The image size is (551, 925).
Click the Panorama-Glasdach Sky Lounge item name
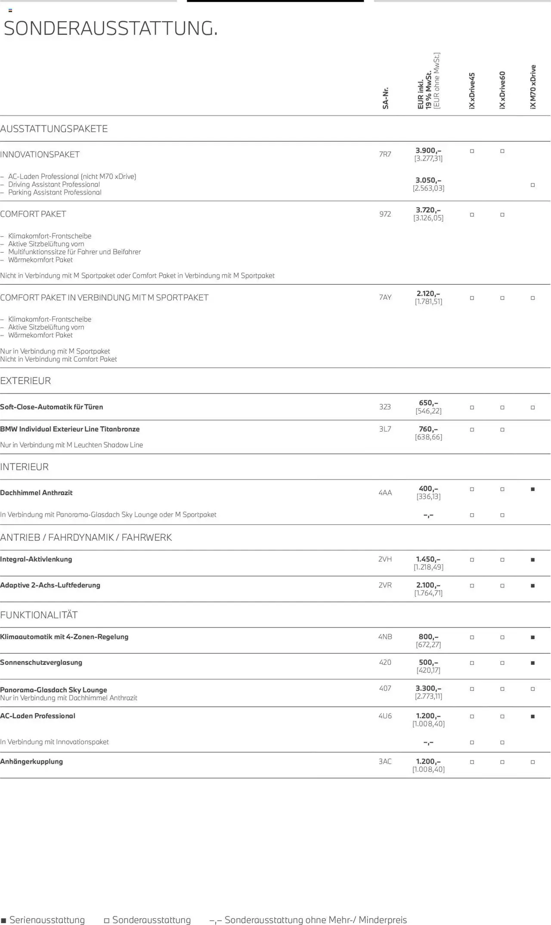53,689
